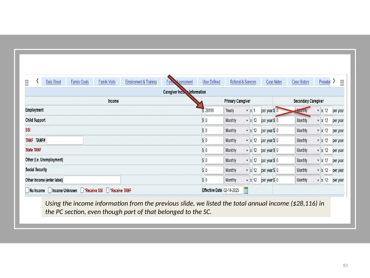The height and width of the screenshot is (278, 370).
Task: Click the red State TANF label
Action: click(33, 150)
